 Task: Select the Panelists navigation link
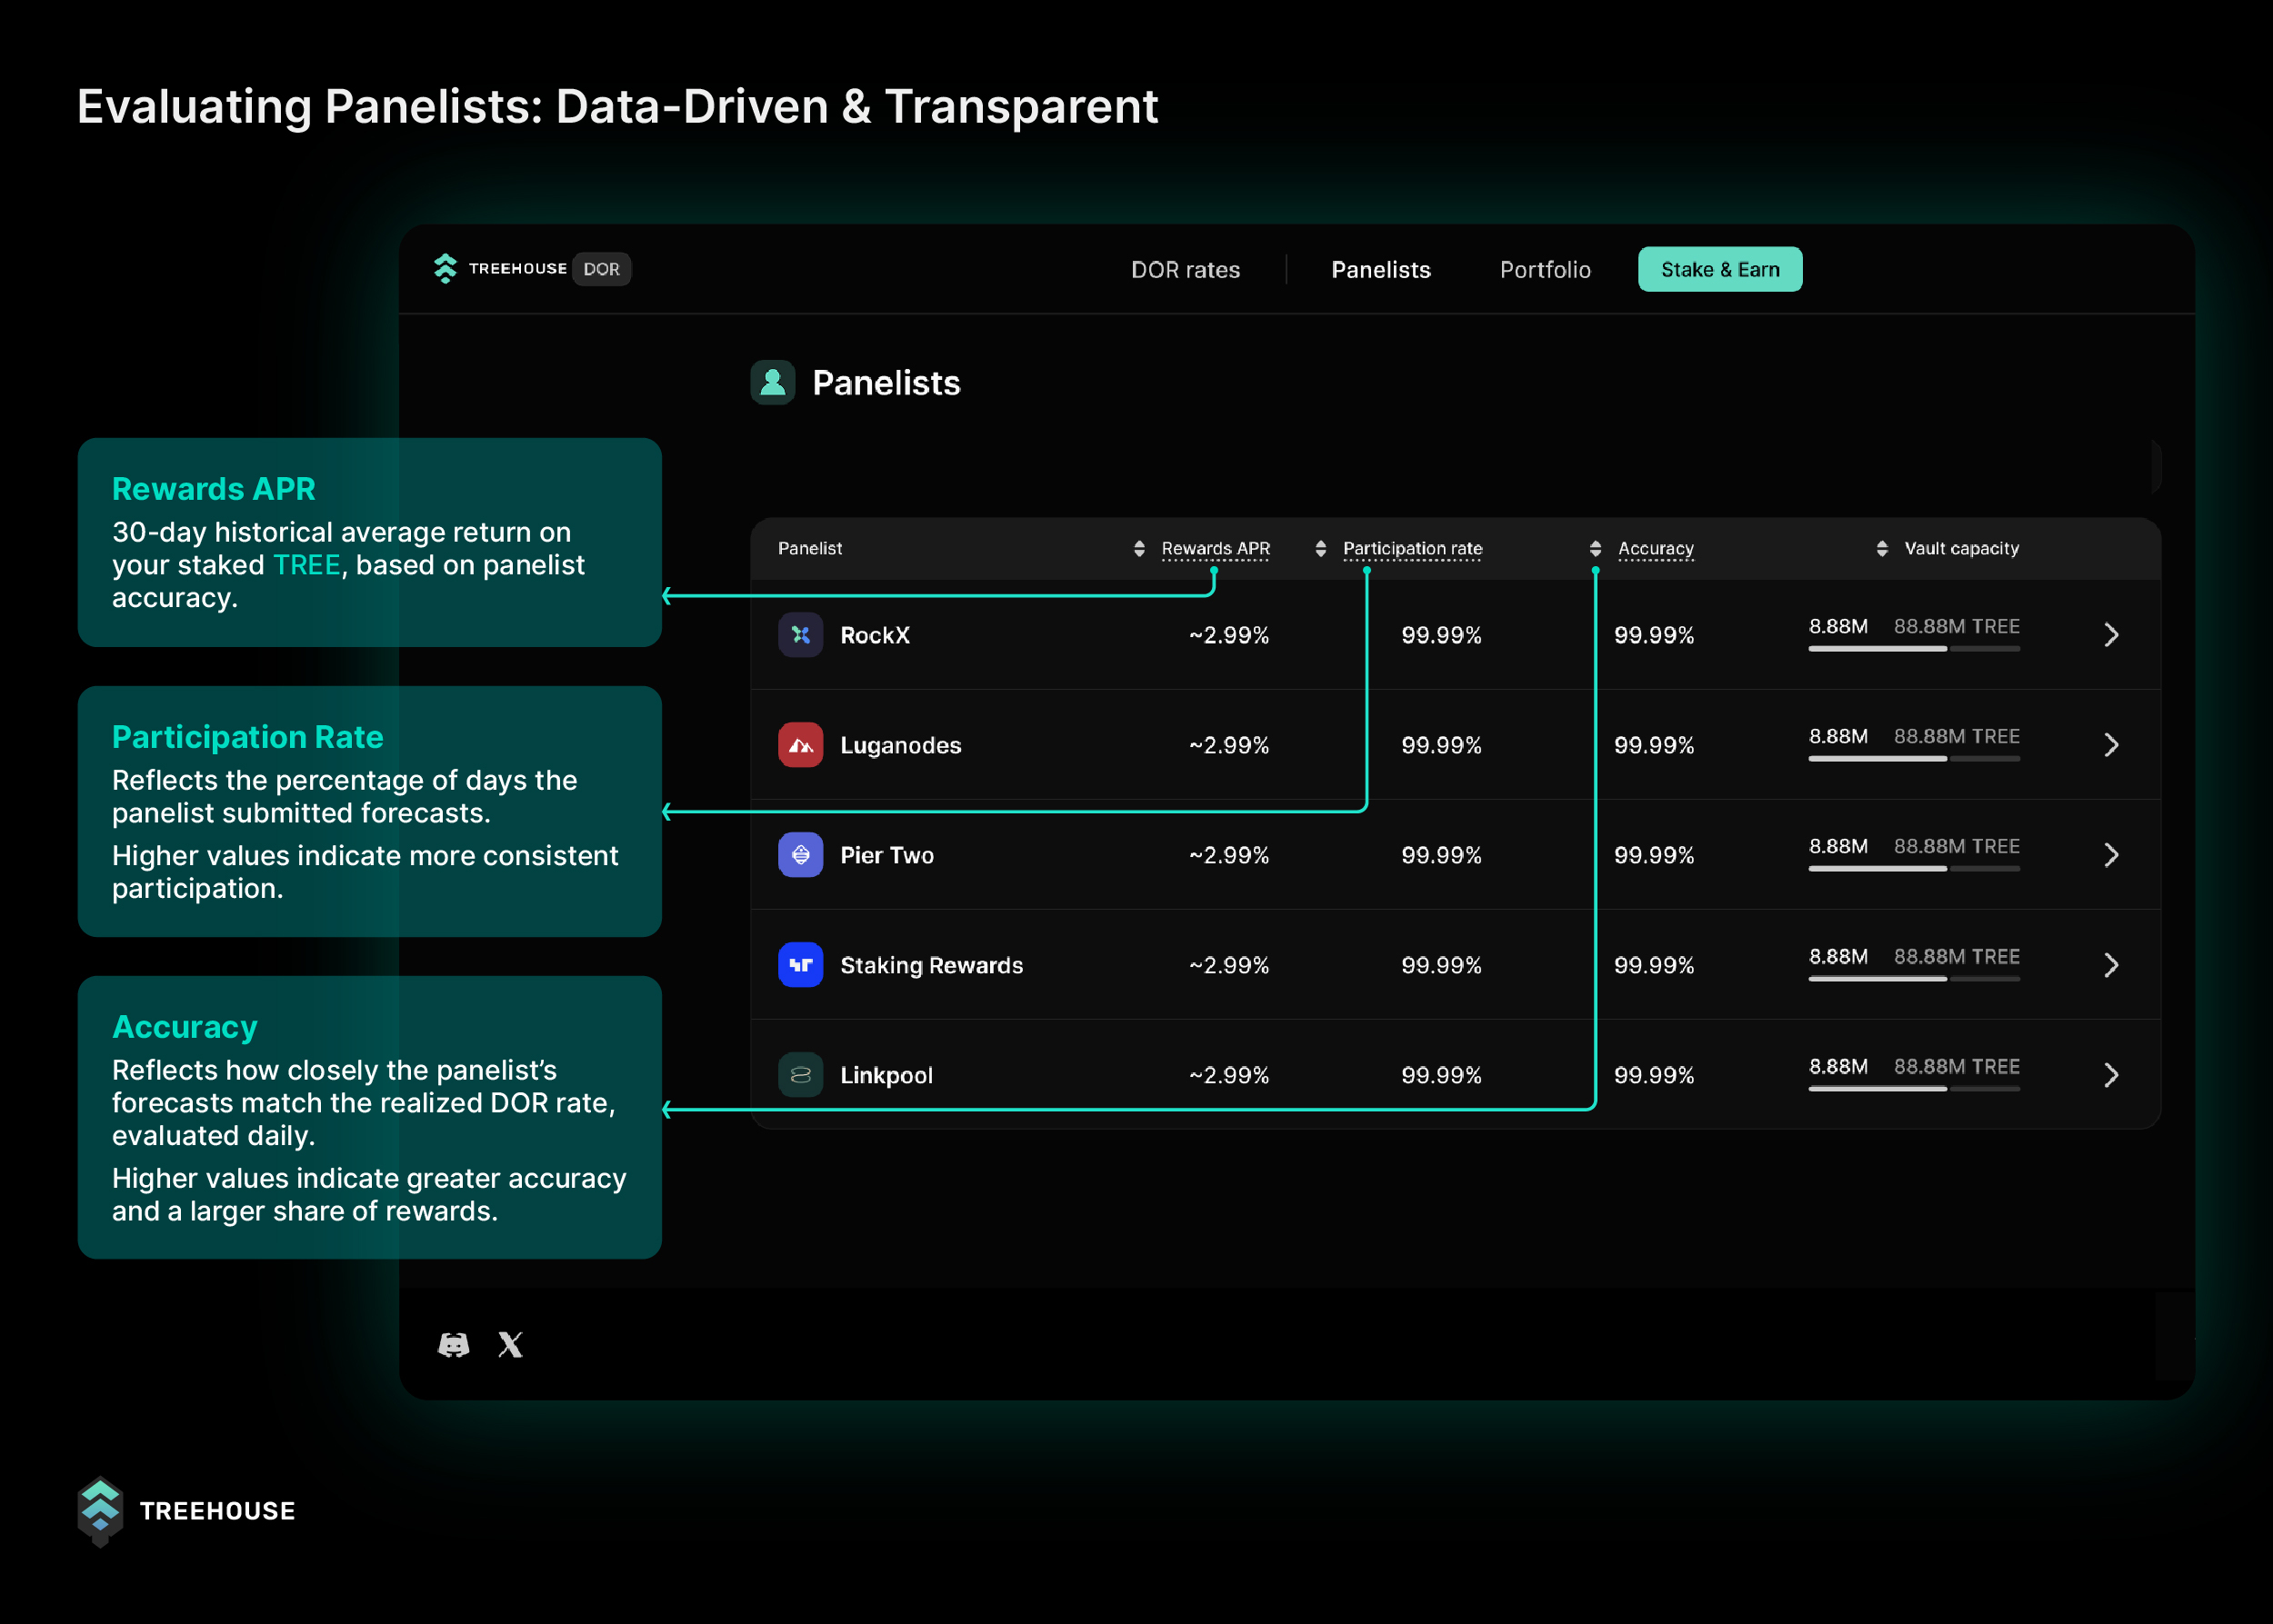coord(1380,270)
